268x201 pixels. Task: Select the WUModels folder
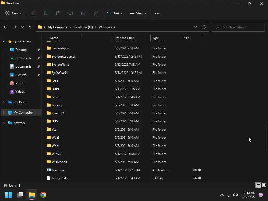(59, 162)
